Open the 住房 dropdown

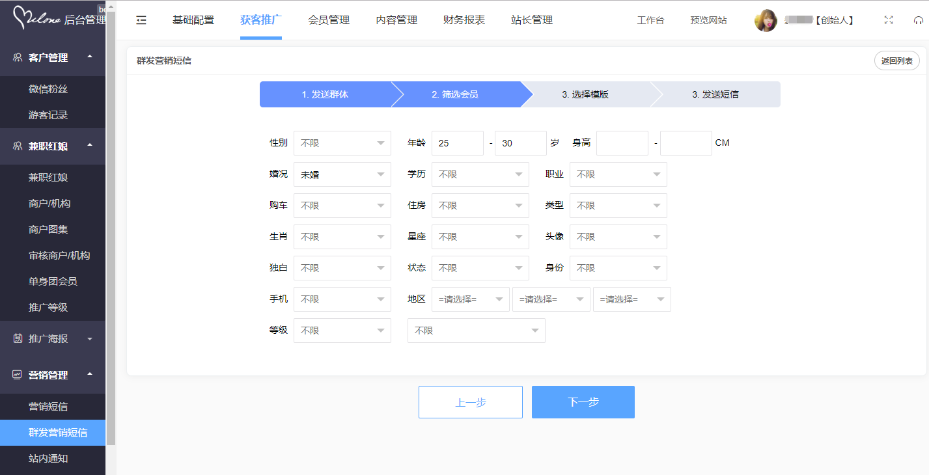pyautogui.click(x=480, y=206)
